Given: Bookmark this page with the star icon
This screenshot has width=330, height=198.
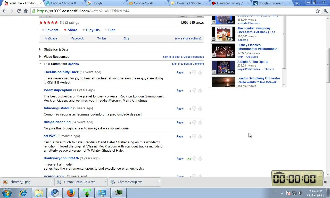Looking at the screenshot, I should click(x=318, y=11).
